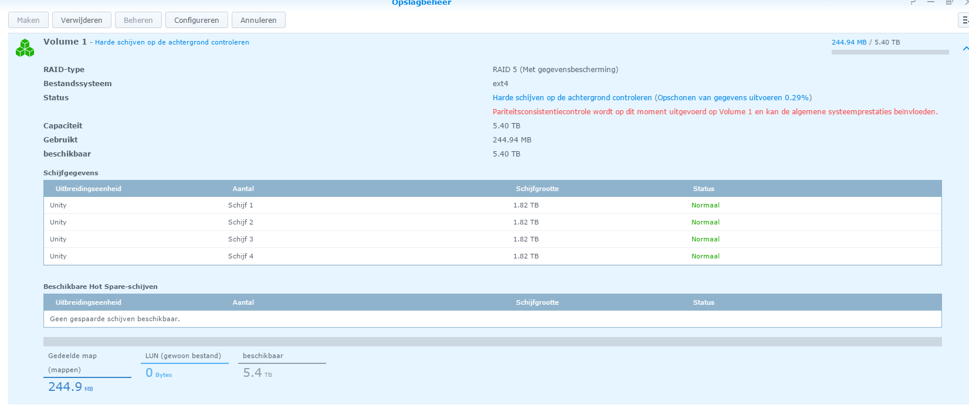Sort disk table by Schijfgrootte column
Screen dimensions: 969x412
click(x=537, y=189)
